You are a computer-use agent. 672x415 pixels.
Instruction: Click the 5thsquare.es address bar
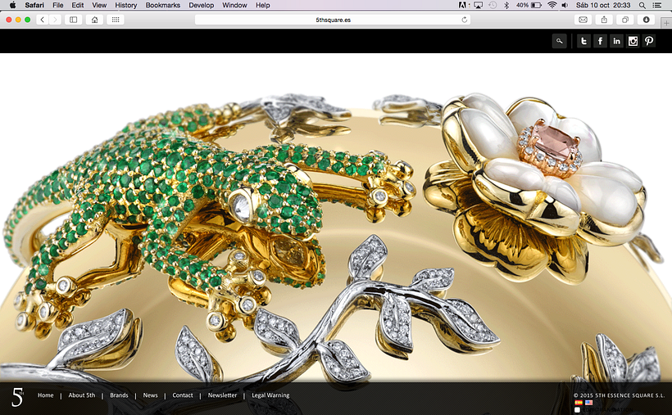pyautogui.click(x=333, y=20)
